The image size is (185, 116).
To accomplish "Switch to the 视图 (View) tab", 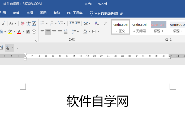I will click(43, 13).
